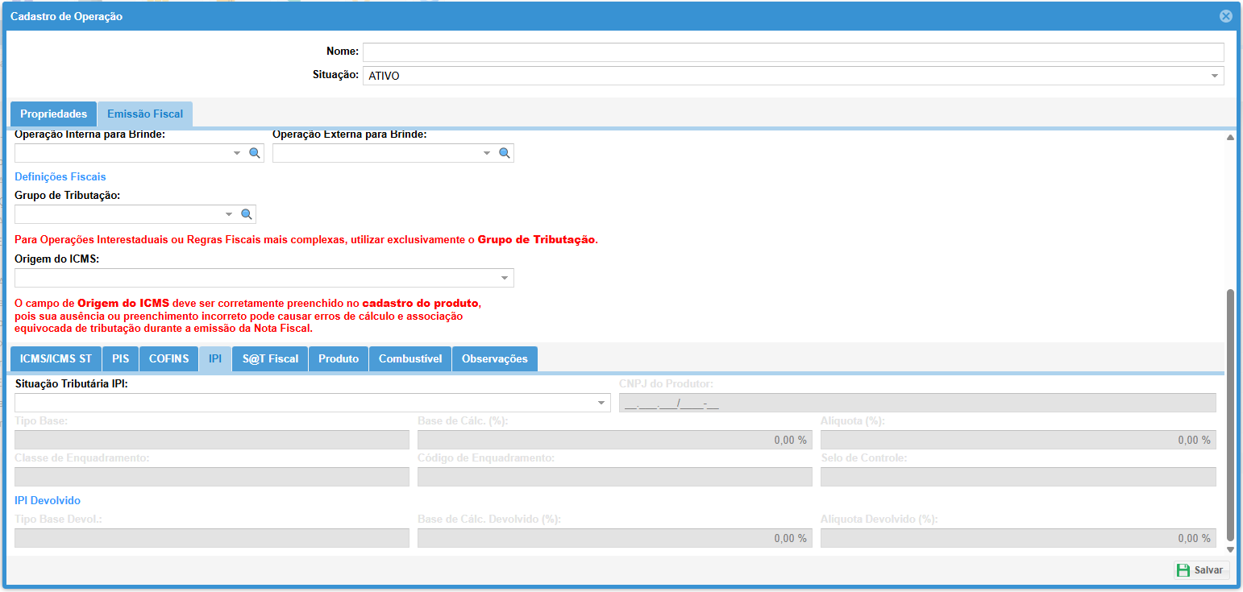Open the Situação dropdown showing ATIVO
Screen dimensions: 1243x592
[x=1214, y=76]
